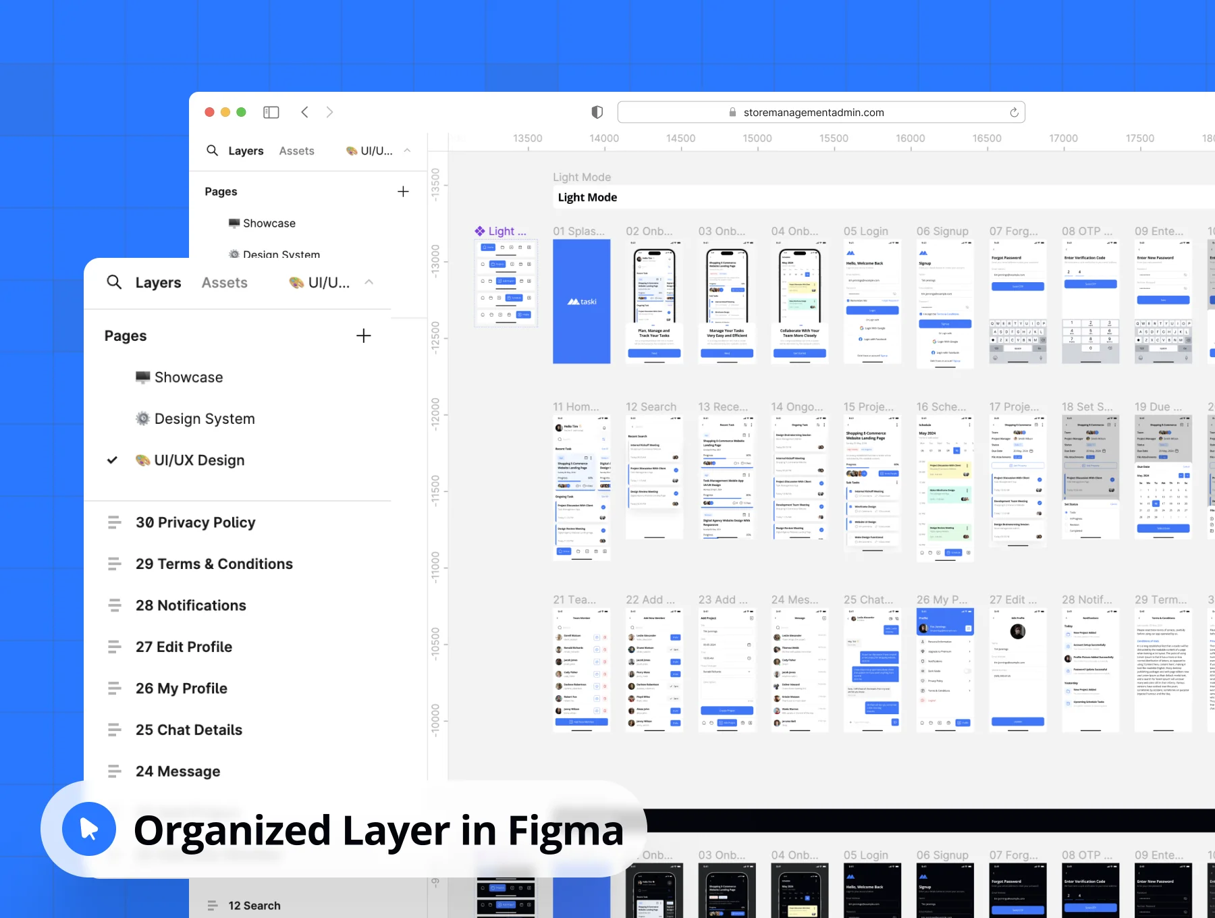Screen dimensions: 1215x918
Task: Toggle the browser sidebar icon
Action: 271,112
